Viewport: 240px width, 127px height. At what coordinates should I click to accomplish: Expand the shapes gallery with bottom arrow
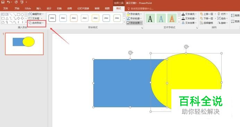tap(26, 22)
